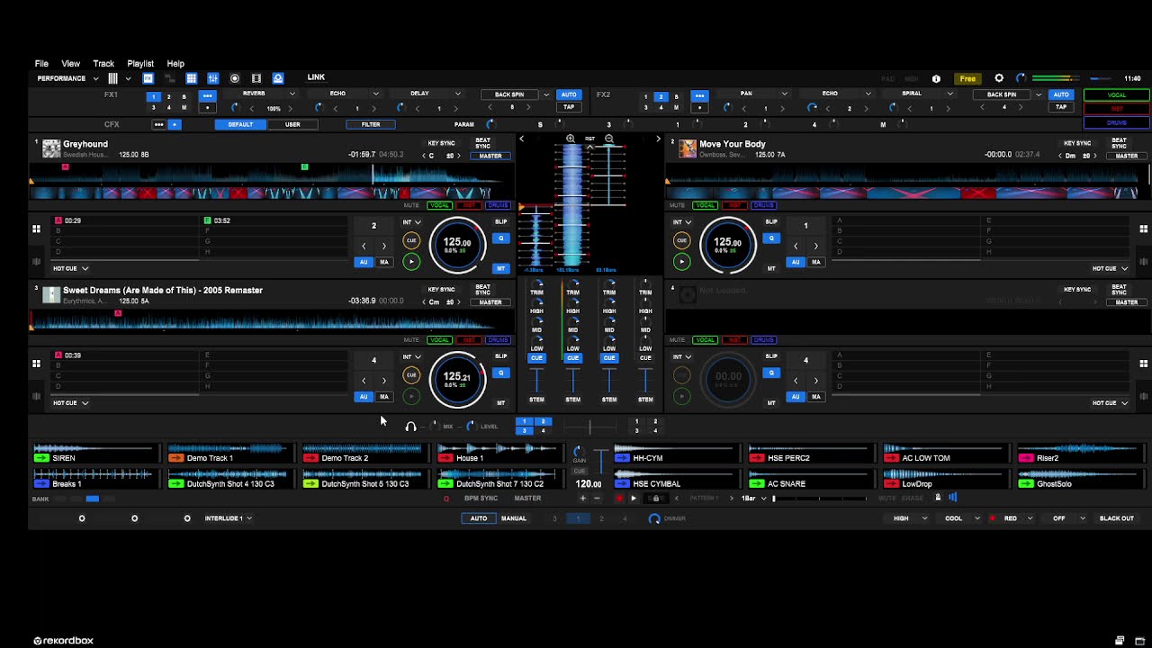Play deck 2 Move Your Body

click(681, 262)
